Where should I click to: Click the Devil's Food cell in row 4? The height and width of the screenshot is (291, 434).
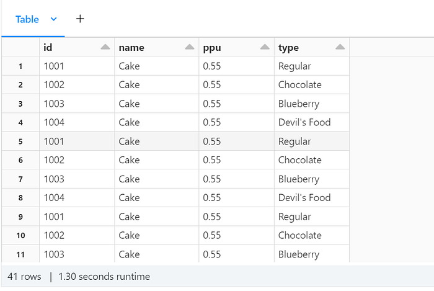pos(304,122)
